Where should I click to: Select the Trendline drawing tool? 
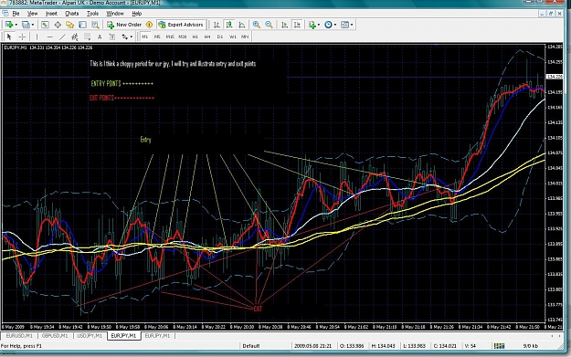pyautogui.click(x=62, y=37)
